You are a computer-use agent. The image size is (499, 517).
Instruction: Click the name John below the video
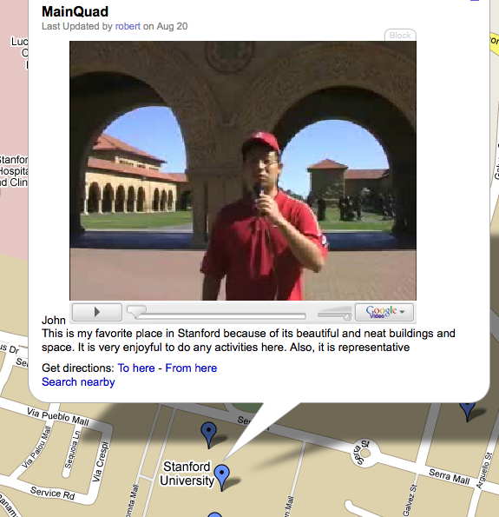(x=54, y=320)
